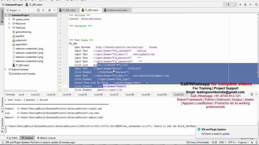The image size is (259, 145).
Task: Click the gray stop square icon
Action: pos(250,4)
